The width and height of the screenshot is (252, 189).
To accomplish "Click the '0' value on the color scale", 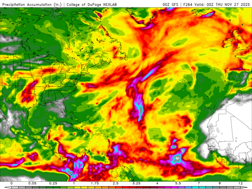I will [11, 183].
